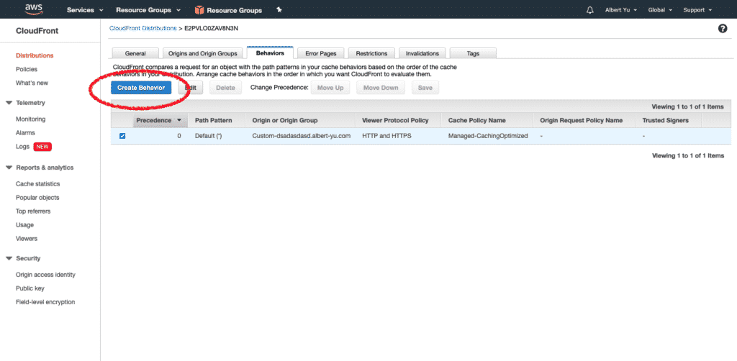
Task: Click the Move Down precedence button
Action: coord(380,88)
